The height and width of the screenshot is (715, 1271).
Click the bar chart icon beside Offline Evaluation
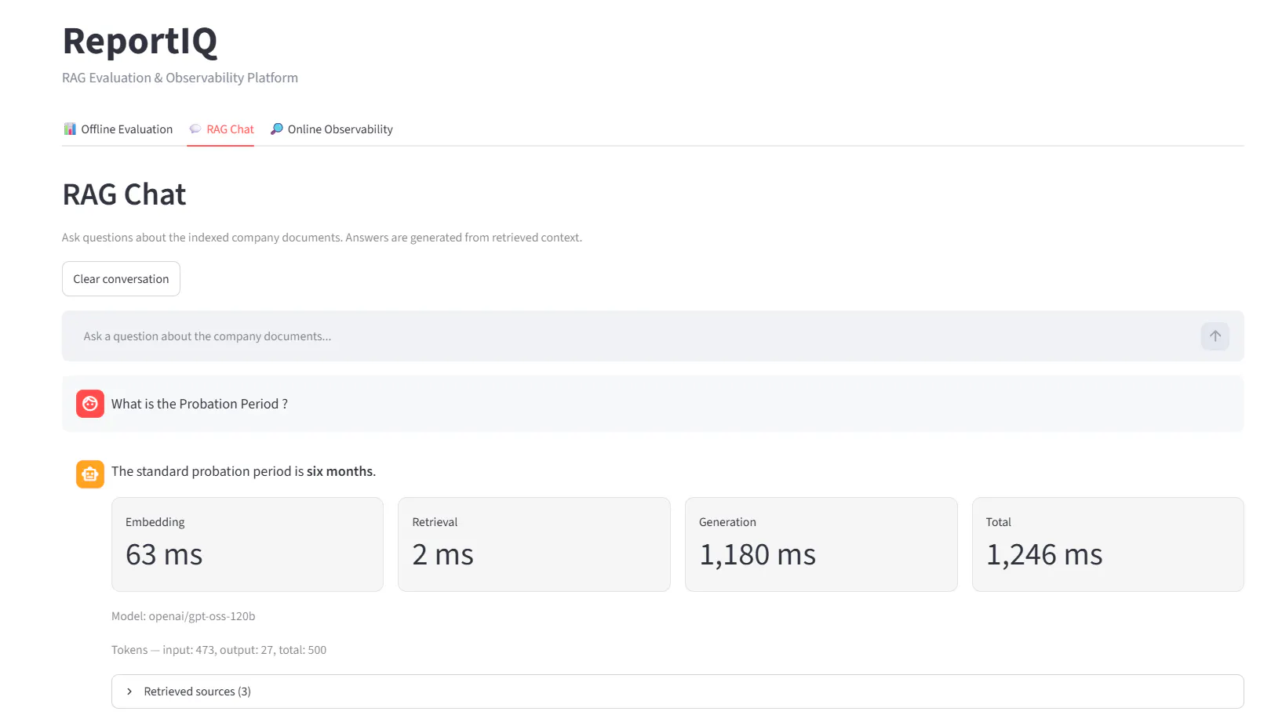[x=70, y=129]
